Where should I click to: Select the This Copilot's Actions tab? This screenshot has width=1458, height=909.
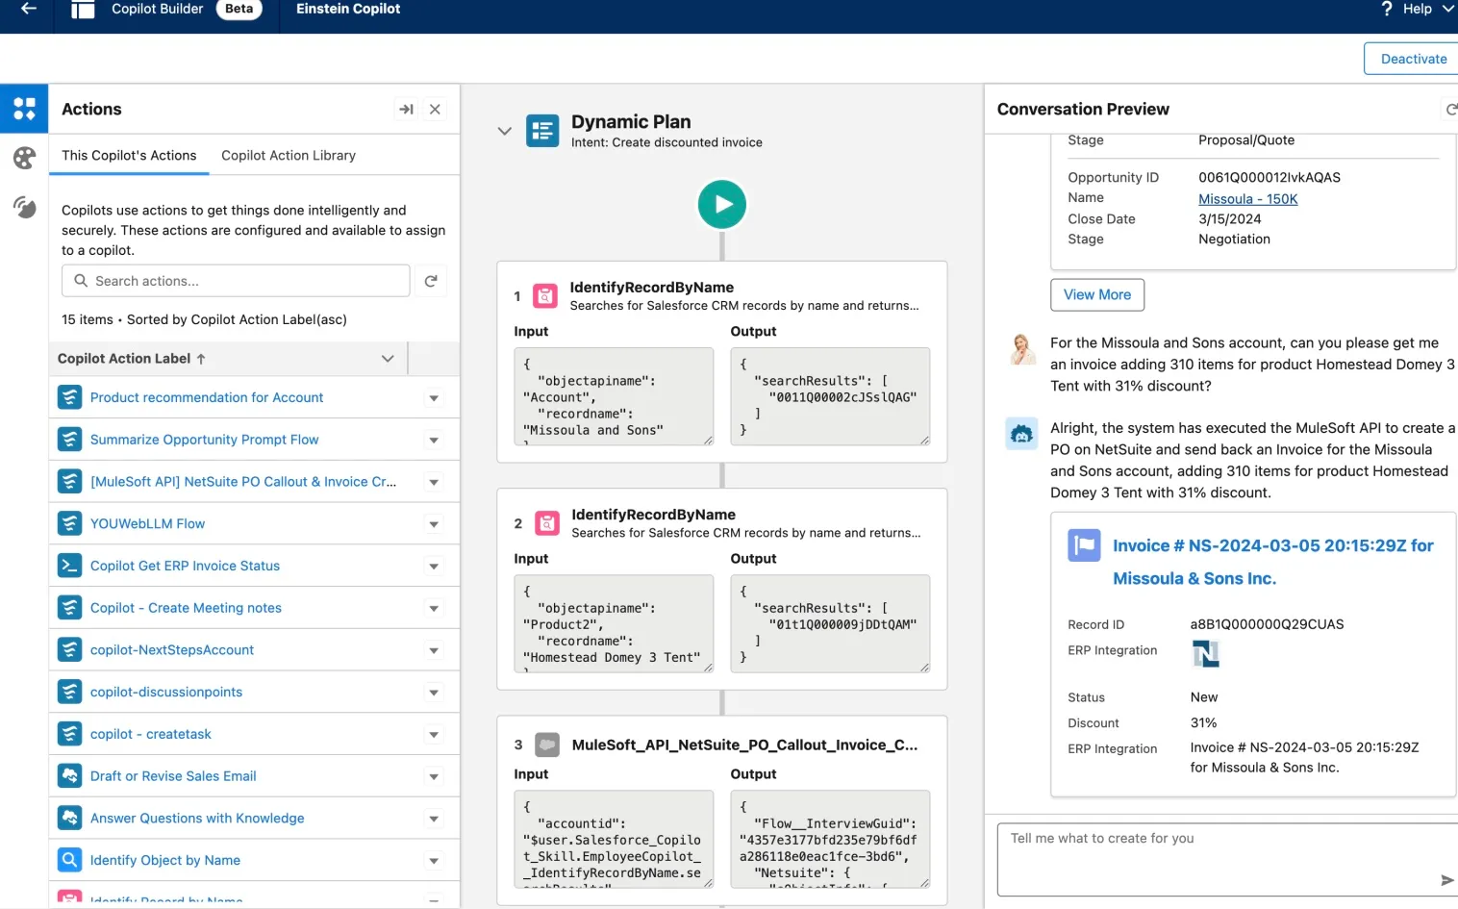pyautogui.click(x=129, y=156)
